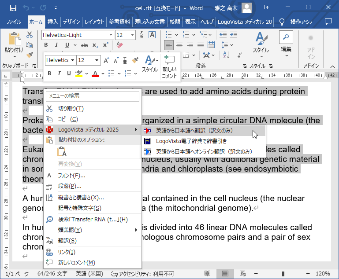The width and height of the screenshot is (339, 279).
Task: Open the Layout ribbon tab
Action: (x=94, y=22)
